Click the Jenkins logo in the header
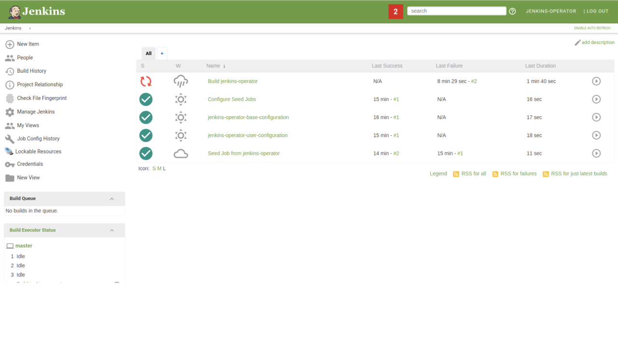 coord(37,12)
